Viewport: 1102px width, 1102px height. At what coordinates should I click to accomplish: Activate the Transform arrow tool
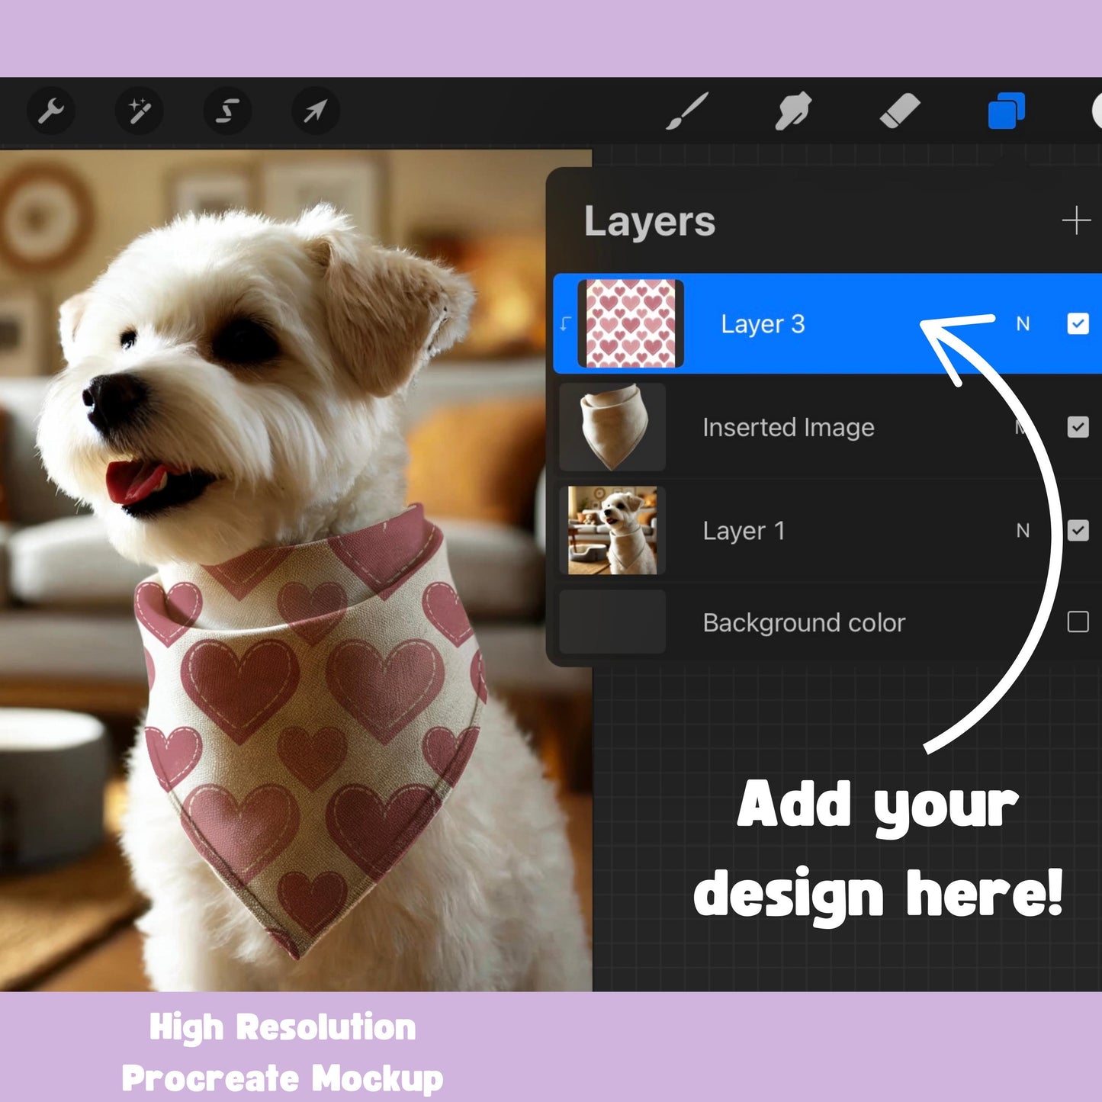tap(315, 111)
